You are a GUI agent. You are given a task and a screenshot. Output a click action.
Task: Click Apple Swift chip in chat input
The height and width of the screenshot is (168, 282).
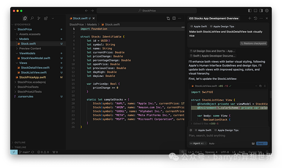(x=203, y=130)
